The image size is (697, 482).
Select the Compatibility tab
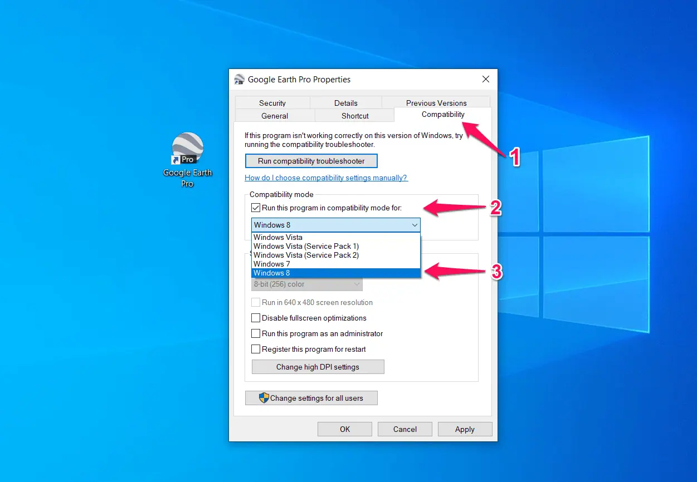click(443, 115)
